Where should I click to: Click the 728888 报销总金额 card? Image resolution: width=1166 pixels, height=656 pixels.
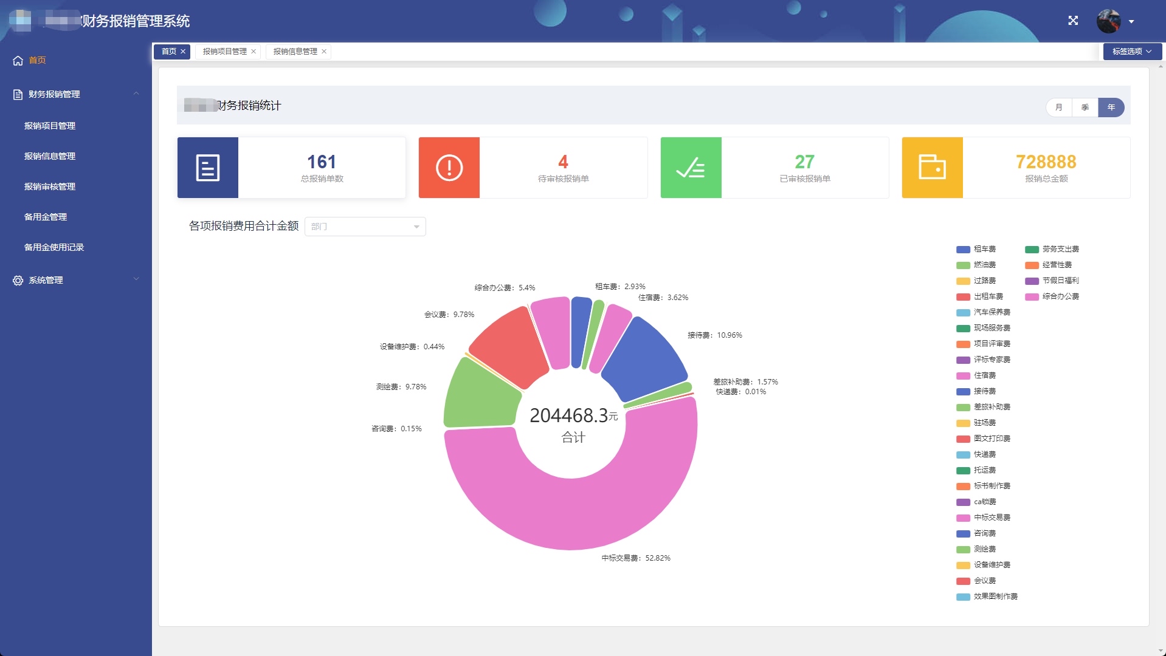click(1016, 168)
